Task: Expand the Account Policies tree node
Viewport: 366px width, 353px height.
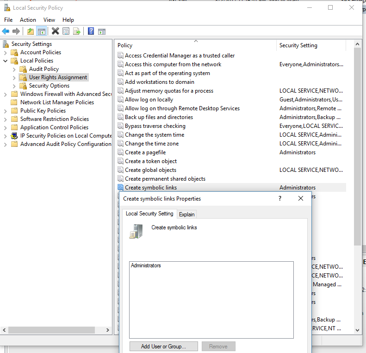Action: click(x=6, y=52)
